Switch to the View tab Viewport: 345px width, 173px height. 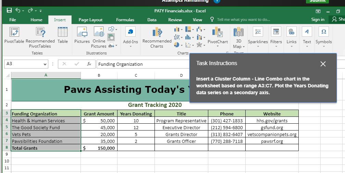[197, 20]
